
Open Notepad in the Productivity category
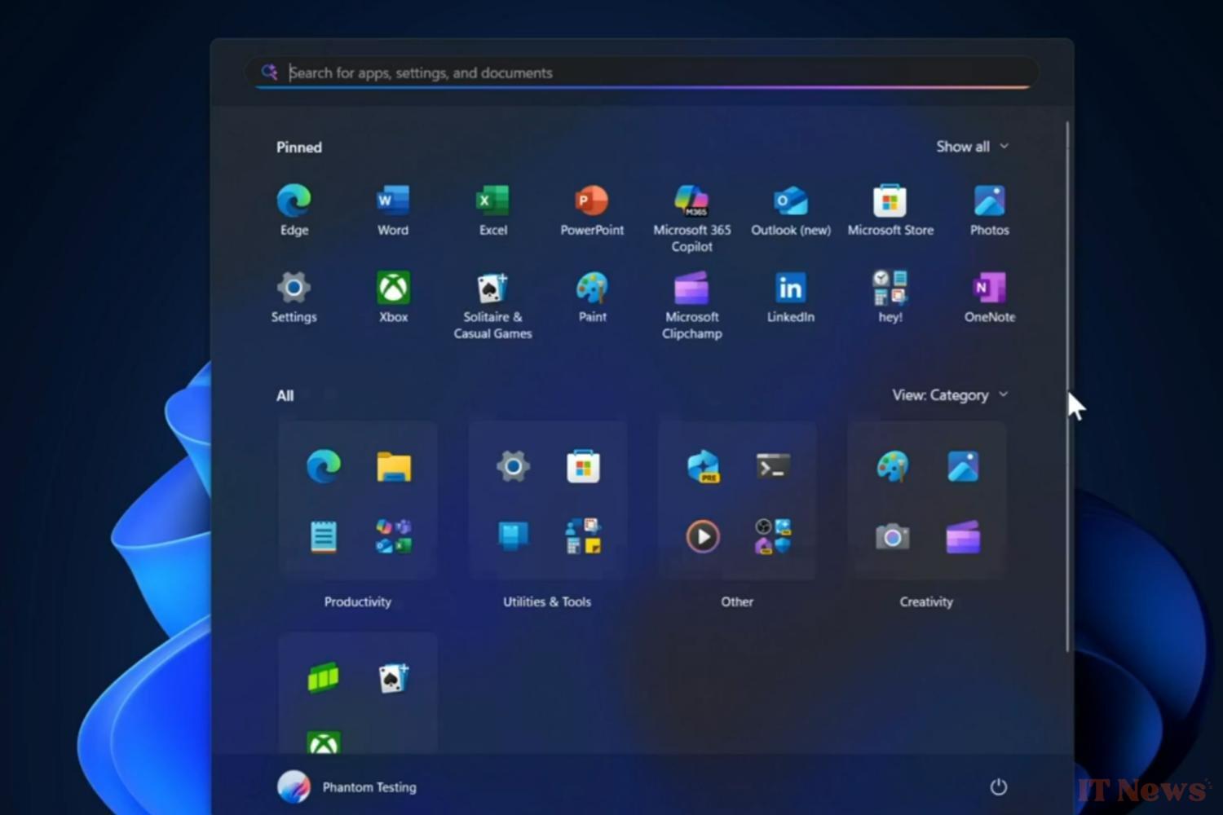pos(324,537)
